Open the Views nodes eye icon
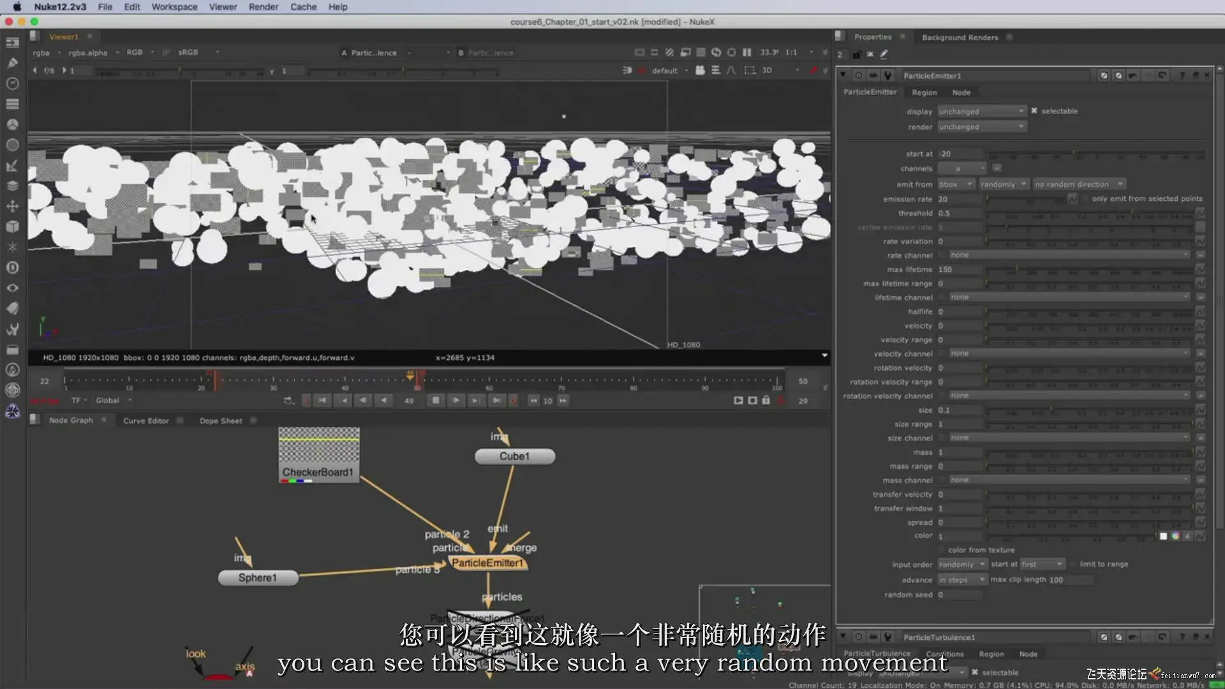This screenshot has height=689, width=1225. coord(12,288)
